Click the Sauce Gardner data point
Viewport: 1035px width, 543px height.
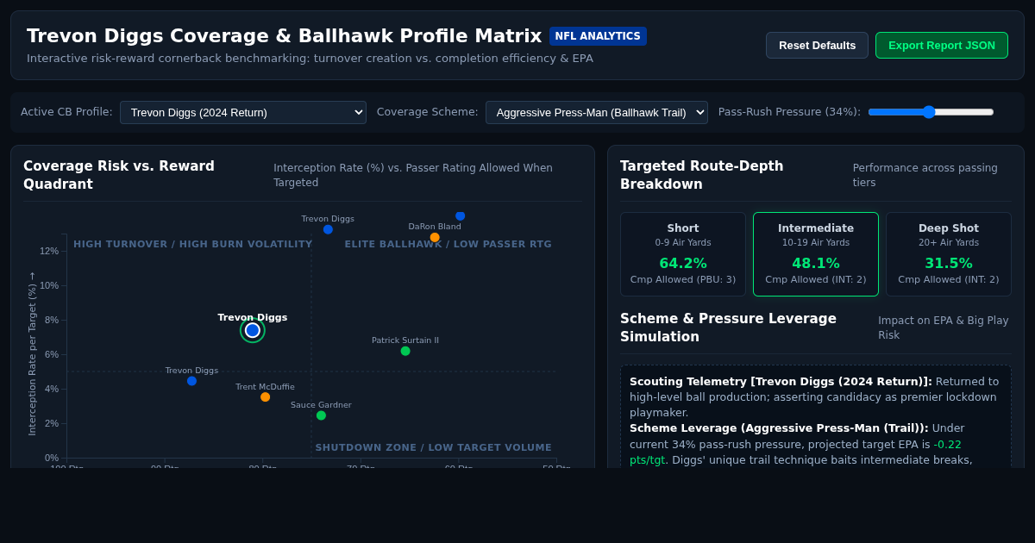tap(321, 415)
